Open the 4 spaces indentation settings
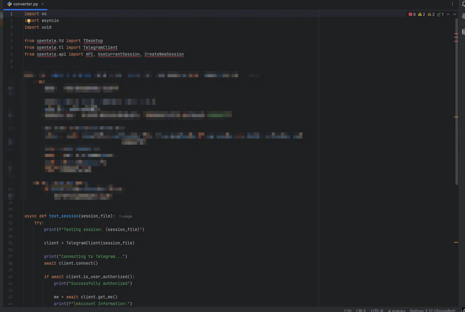465x312 pixels. point(396,310)
